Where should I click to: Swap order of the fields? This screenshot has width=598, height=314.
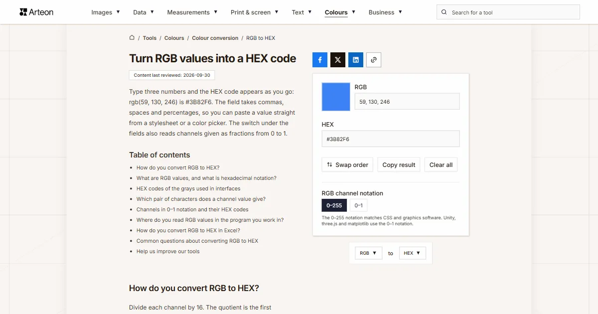pos(347,165)
